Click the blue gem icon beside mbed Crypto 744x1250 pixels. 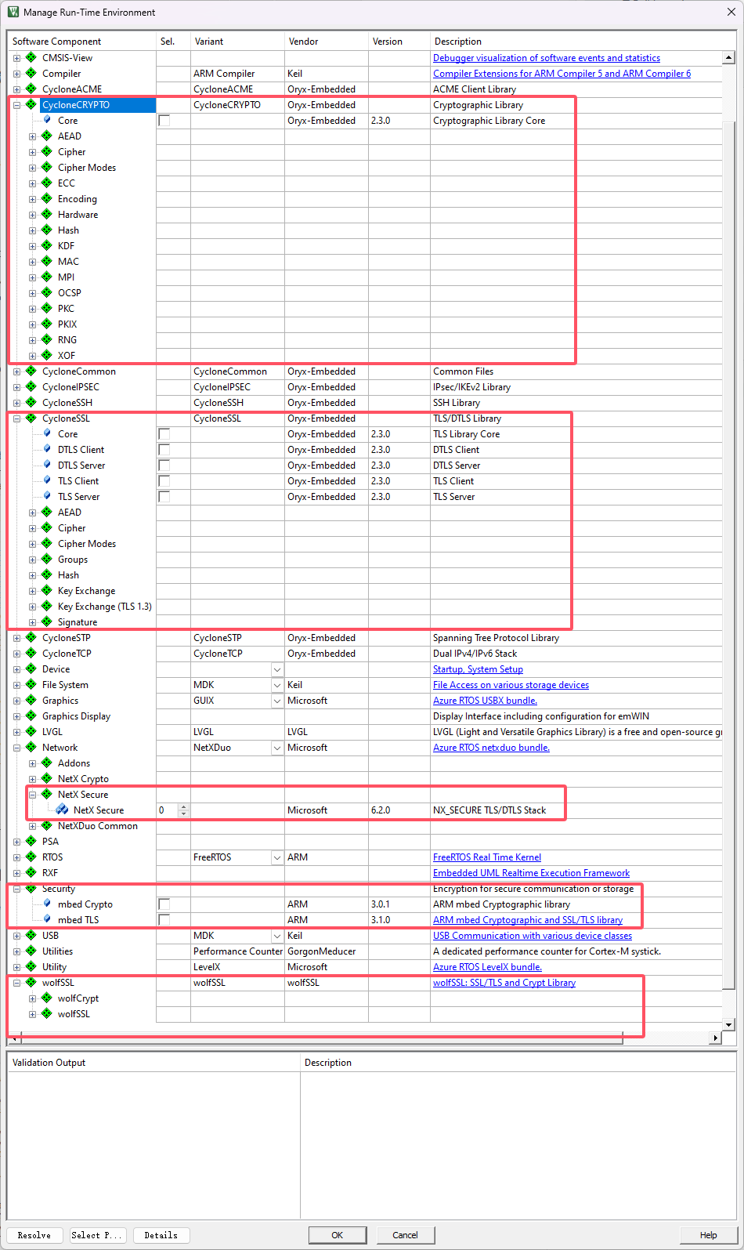[47, 904]
